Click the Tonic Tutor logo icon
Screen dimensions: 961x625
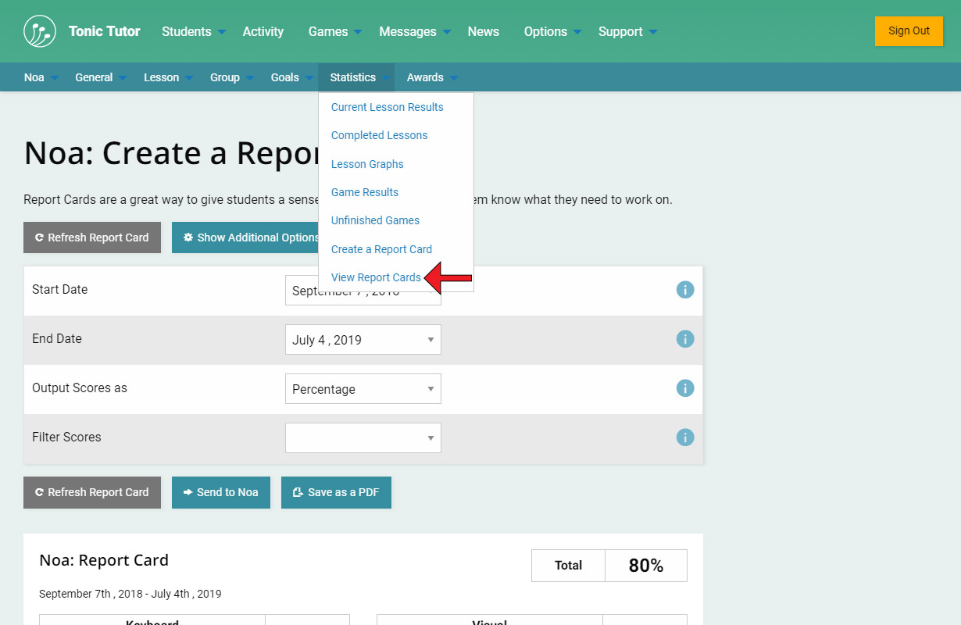pos(40,31)
